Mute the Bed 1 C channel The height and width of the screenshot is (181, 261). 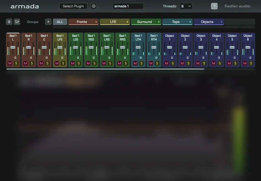[x=41, y=63]
